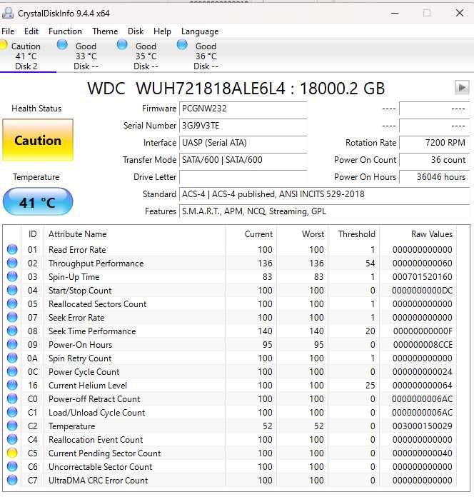
Task: Click the 41 °C temperature button
Action: click(38, 201)
